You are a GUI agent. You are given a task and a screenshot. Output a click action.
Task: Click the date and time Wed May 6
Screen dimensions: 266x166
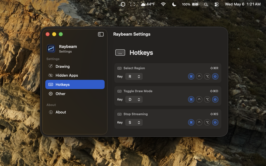243,4
